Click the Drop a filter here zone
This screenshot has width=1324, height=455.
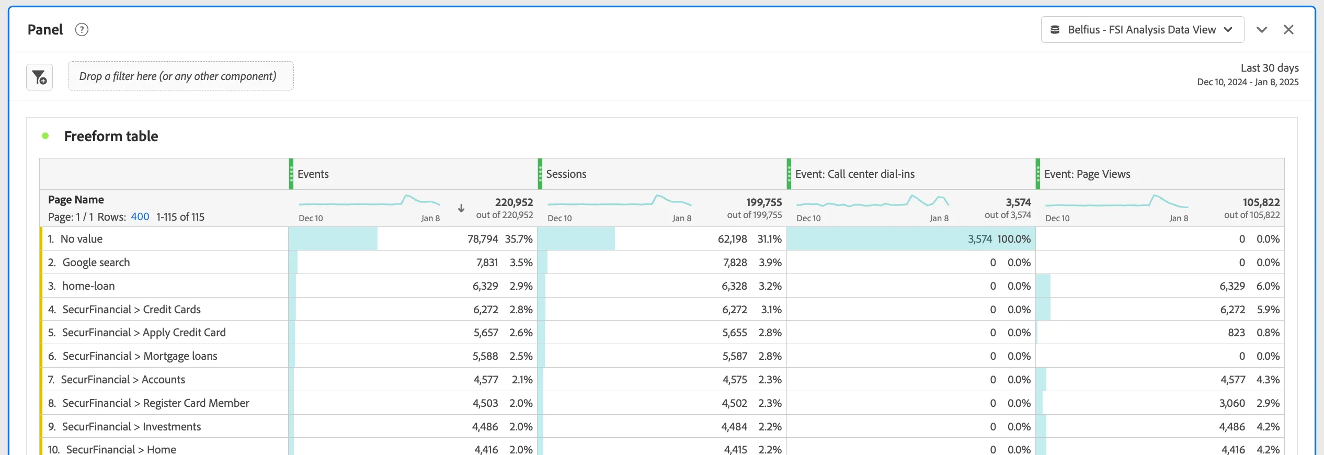pyautogui.click(x=181, y=76)
